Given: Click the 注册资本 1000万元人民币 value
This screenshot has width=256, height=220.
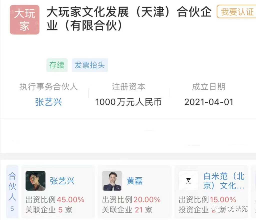Looking at the screenshot, I should [128, 102].
